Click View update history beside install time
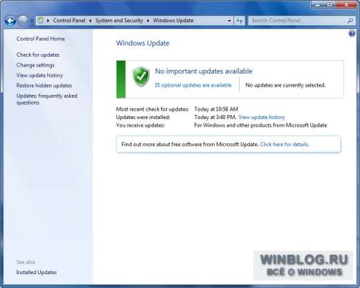 pos(262,117)
